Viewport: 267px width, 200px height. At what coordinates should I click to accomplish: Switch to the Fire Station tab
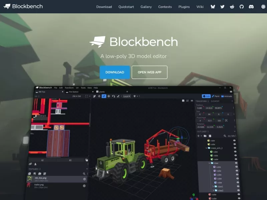pos(80,92)
